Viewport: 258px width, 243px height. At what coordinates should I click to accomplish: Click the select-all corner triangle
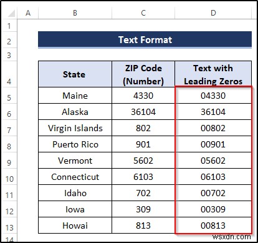click(11, 13)
